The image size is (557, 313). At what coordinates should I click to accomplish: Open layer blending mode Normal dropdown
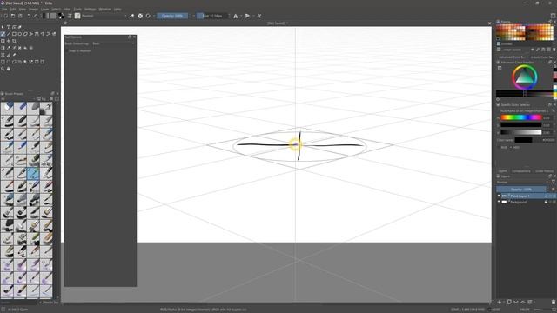coord(521,182)
